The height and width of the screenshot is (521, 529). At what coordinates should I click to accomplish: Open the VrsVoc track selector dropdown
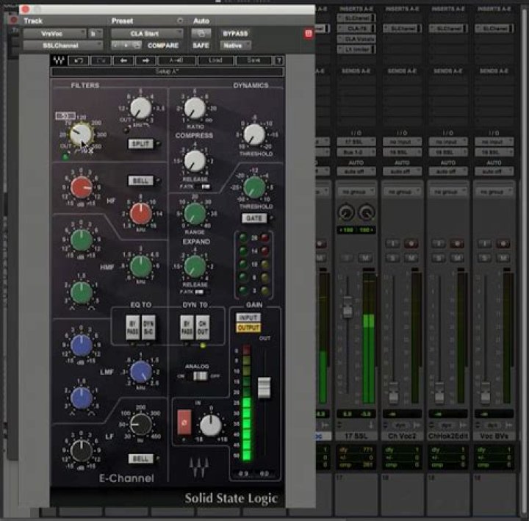54,33
